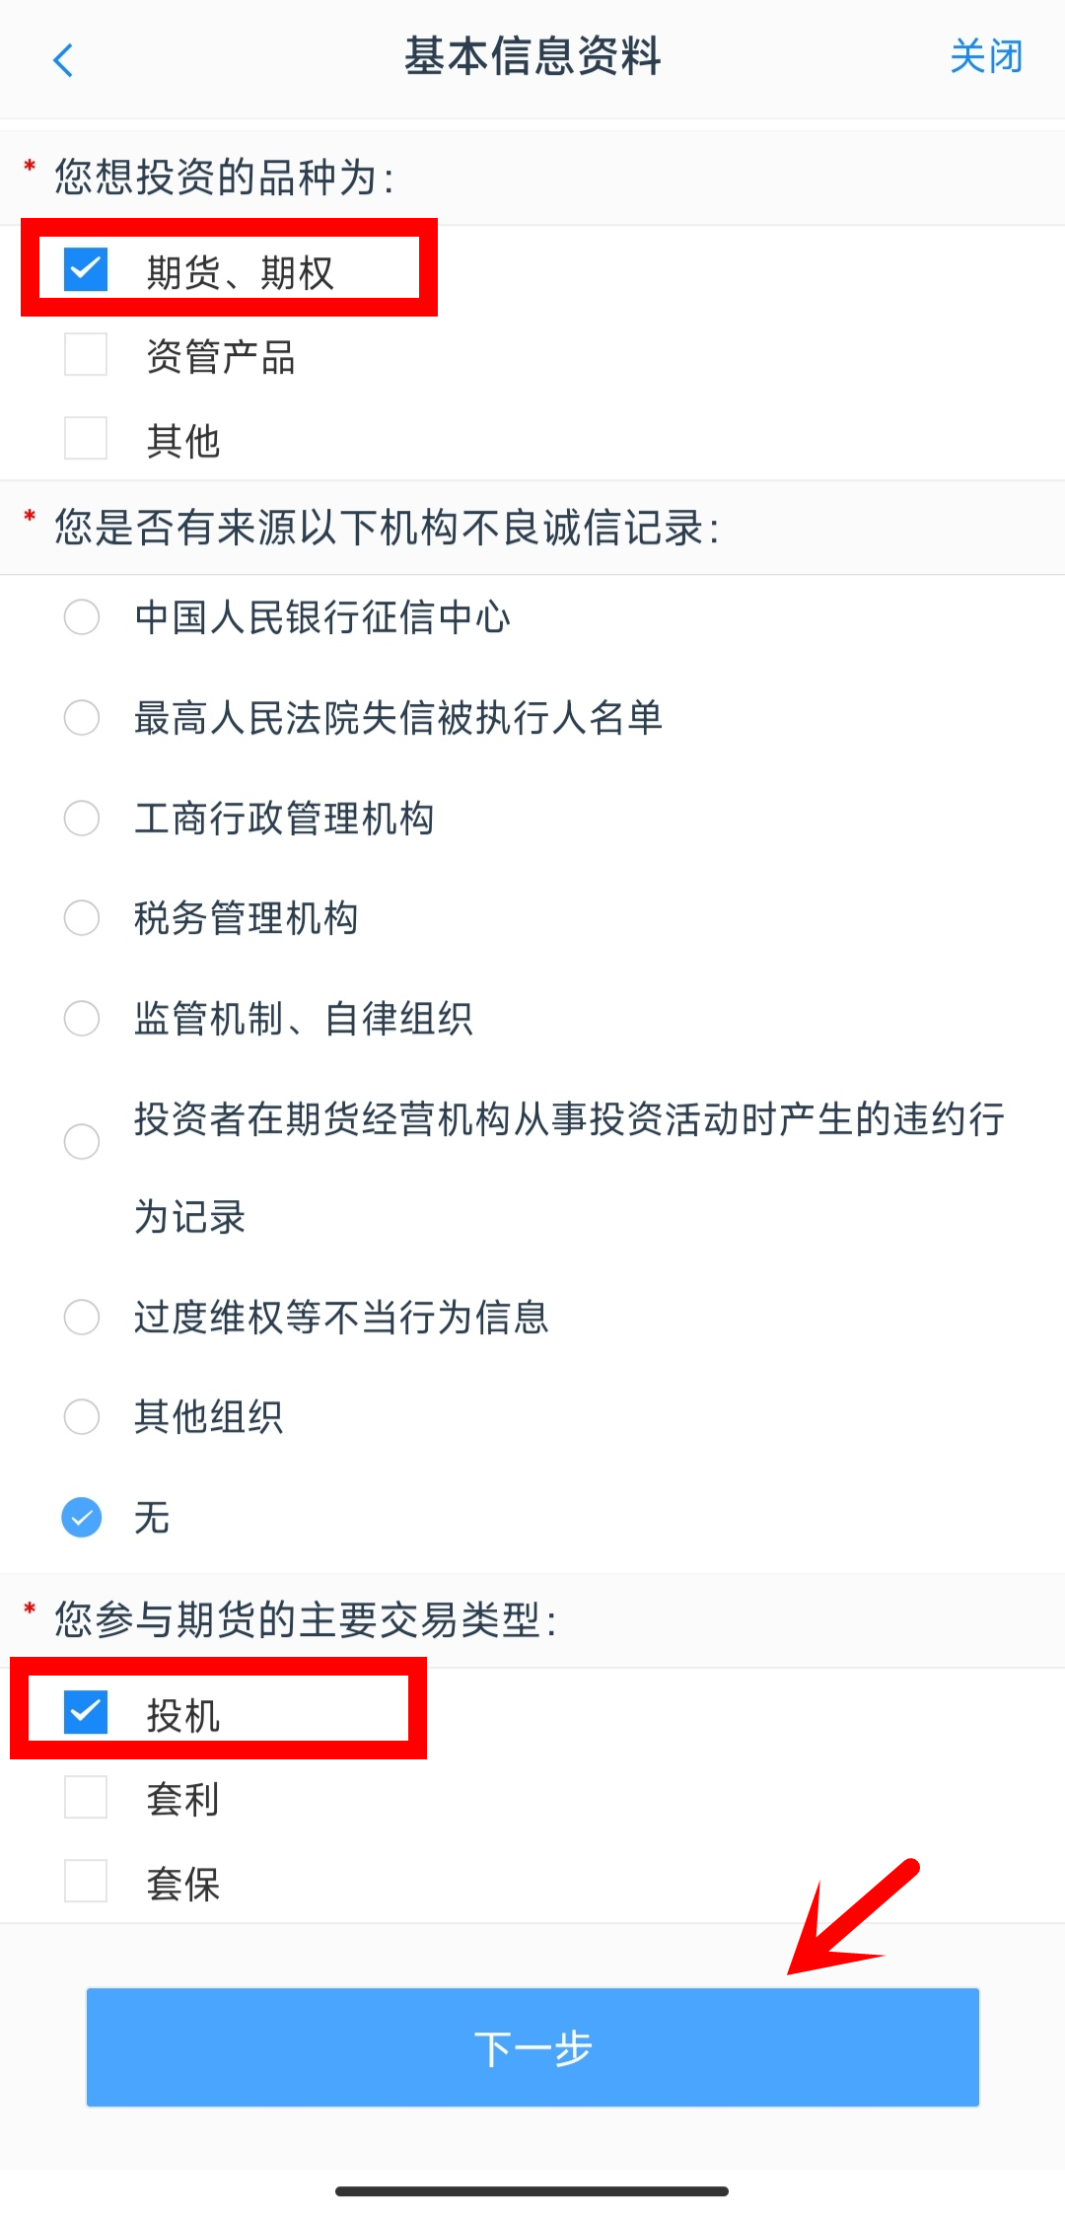Tap 关闭 to close the form

(985, 57)
